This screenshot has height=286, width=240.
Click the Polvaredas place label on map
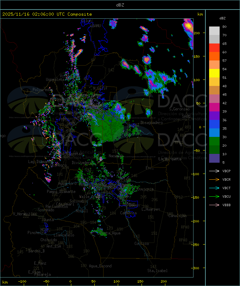(x=43, y=90)
